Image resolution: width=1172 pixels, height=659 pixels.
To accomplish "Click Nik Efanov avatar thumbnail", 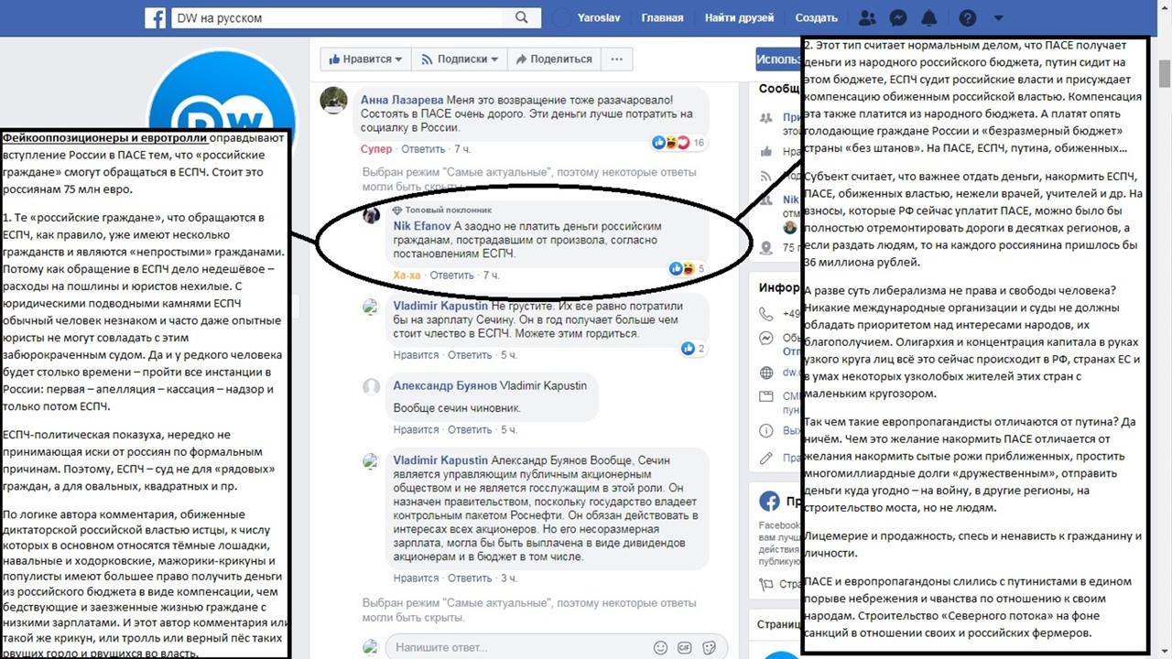I will pos(372,216).
